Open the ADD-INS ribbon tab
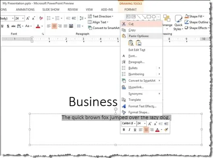The width and height of the screenshot is (213, 158). (x=107, y=10)
